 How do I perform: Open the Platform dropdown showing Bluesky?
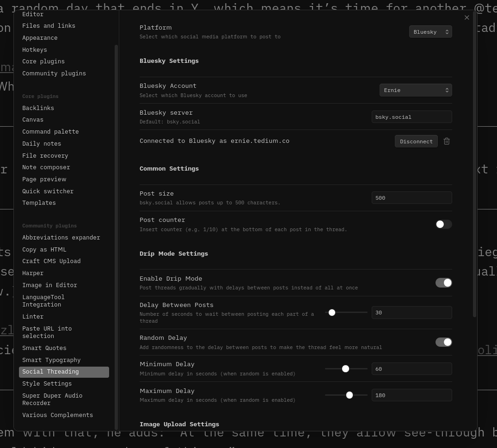point(430,32)
